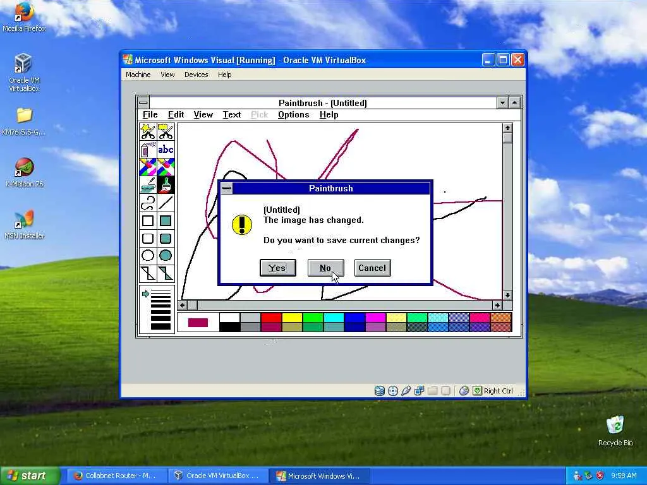Click the canvas horizontal scrollbar left arrow
Viewport: 647px width, 485px height.
click(x=183, y=305)
